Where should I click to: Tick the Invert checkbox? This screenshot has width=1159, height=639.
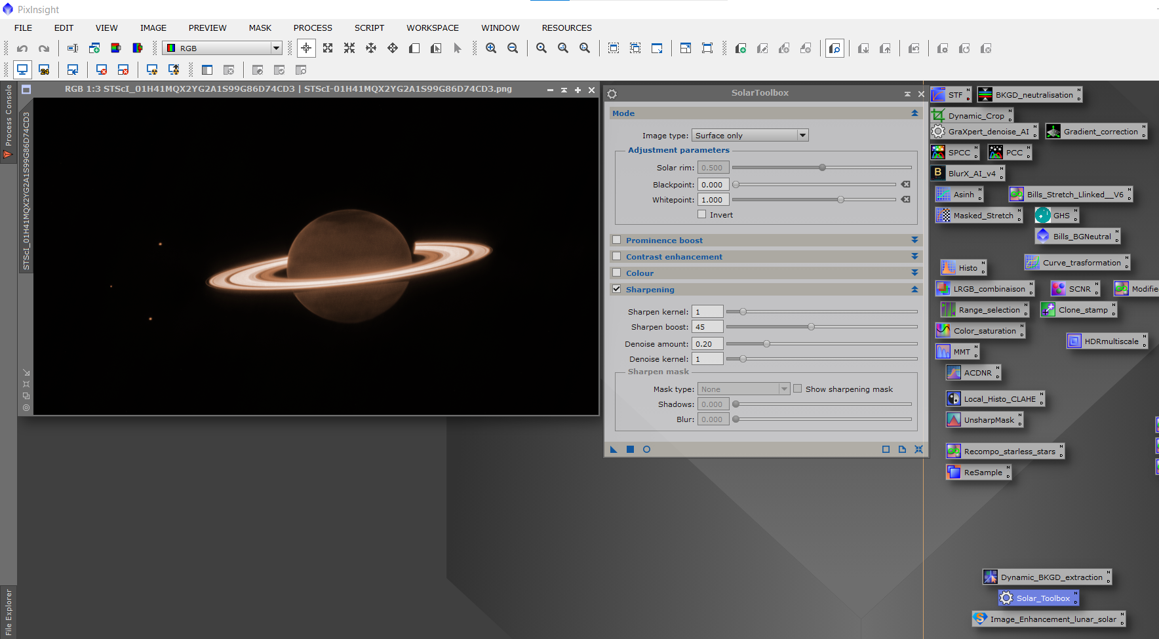pos(702,214)
